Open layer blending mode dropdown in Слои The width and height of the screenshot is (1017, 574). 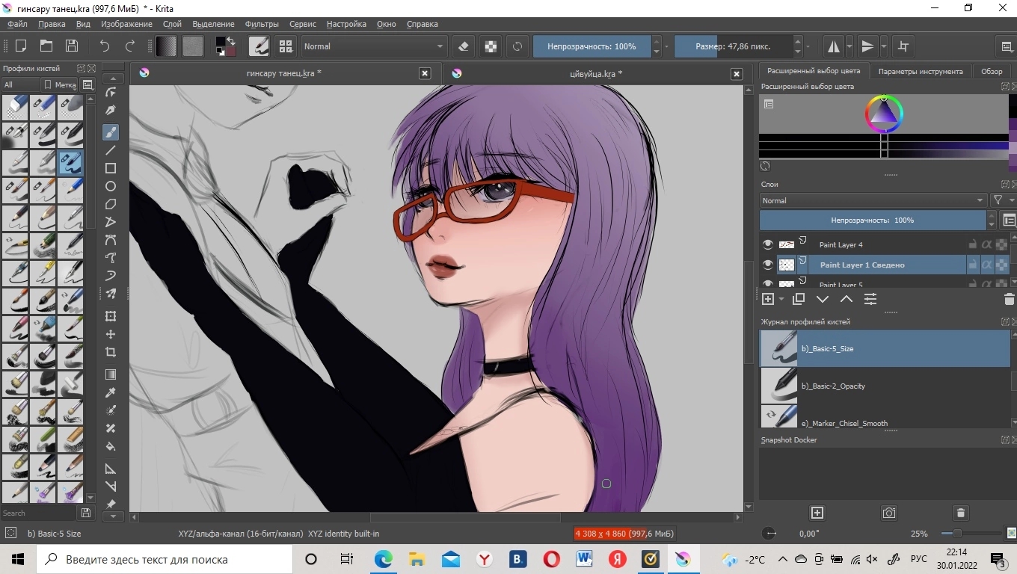point(873,200)
